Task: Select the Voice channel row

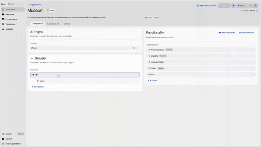Action: [88, 81]
